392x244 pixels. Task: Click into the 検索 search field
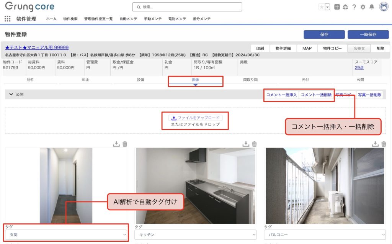click(187, 7)
